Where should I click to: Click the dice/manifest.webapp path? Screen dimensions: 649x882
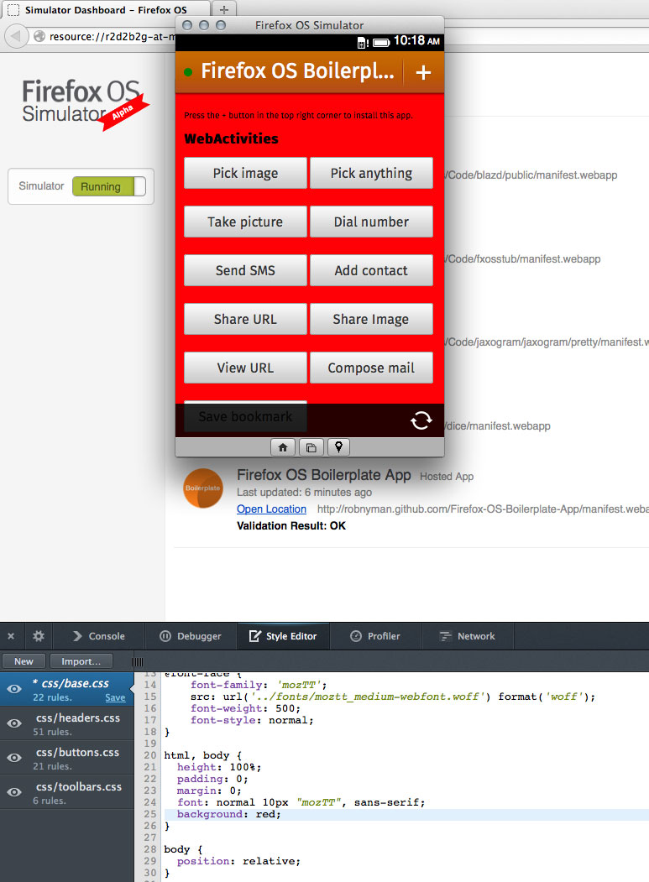[498, 425]
